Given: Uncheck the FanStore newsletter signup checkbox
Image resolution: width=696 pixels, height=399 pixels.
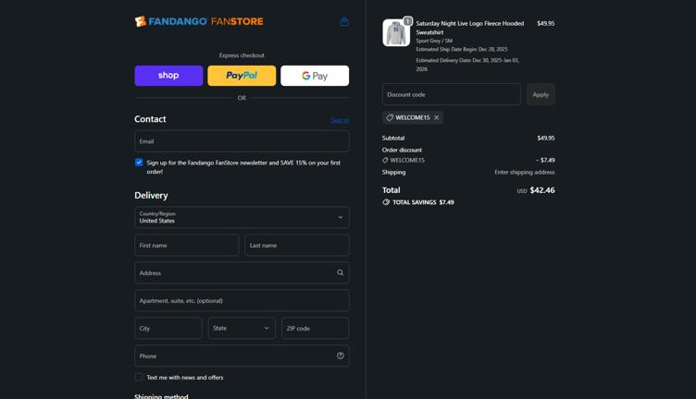Looking at the screenshot, I should pyautogui.click(x=139, y=163).
